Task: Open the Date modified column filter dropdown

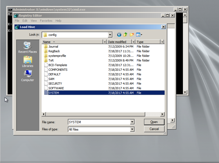Action: (x=133, y=42)
